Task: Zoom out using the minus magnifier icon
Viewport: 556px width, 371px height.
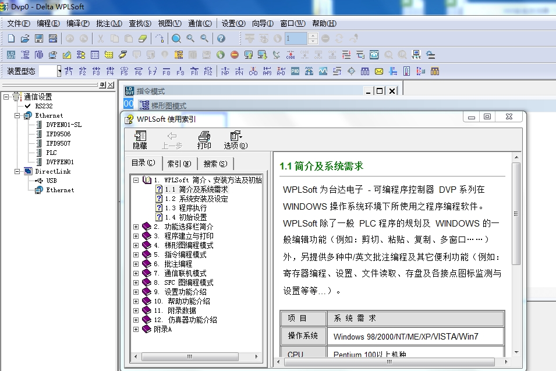Action: click(204, 38)
